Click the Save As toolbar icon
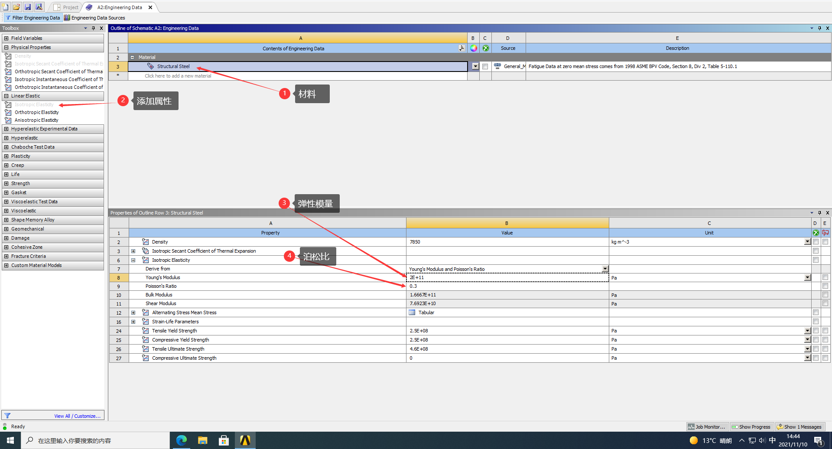 point(39,7)
